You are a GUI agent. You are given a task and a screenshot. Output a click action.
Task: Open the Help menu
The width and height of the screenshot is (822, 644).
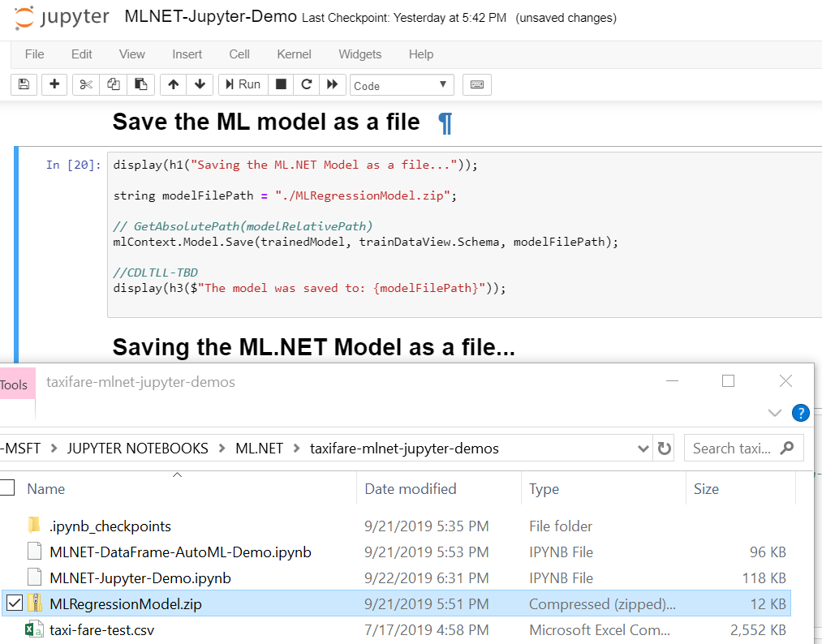(421, 54)
